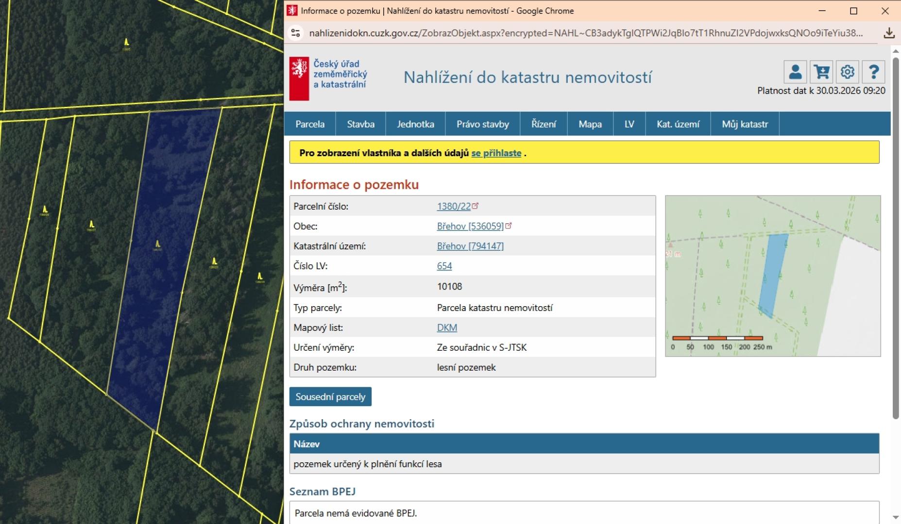Open LV number 654 link

click(444, 266)
